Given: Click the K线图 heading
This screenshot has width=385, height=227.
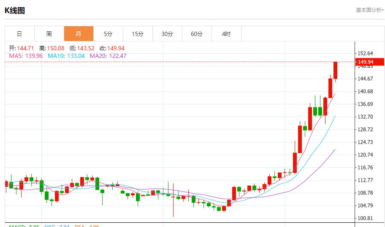Looking at the screenshot, I should (x=15, y=11).
